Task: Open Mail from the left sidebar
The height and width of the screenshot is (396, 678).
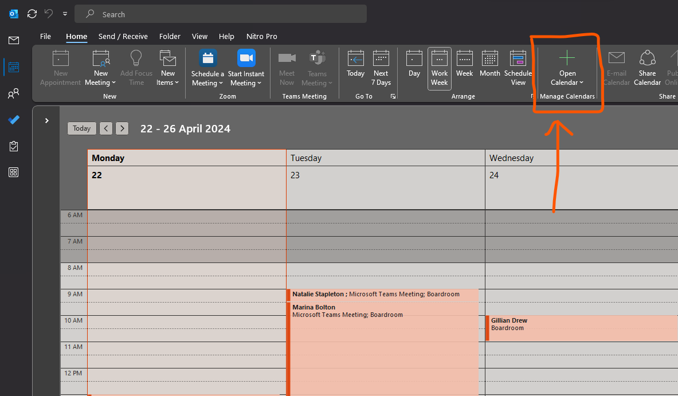Action: [14, 40]
